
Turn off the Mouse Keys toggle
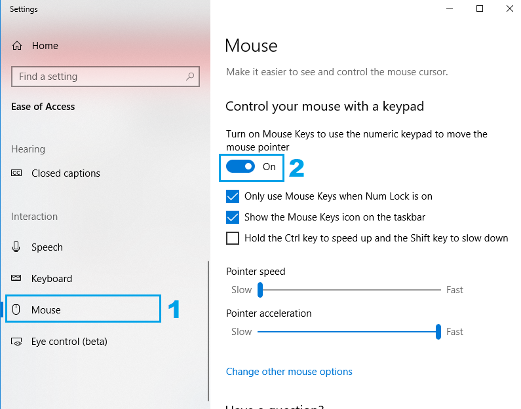(x=241, y=167)
